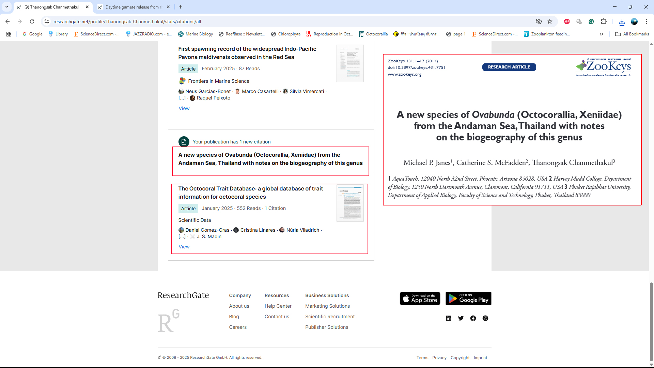Screen dimensions: 654x368
Task: Click the Google Play badge
Action: pos(468,298)
